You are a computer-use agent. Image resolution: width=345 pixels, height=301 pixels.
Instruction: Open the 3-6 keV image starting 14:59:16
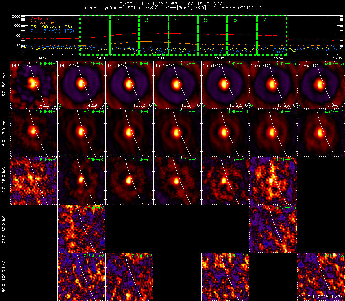coord(129,85)
